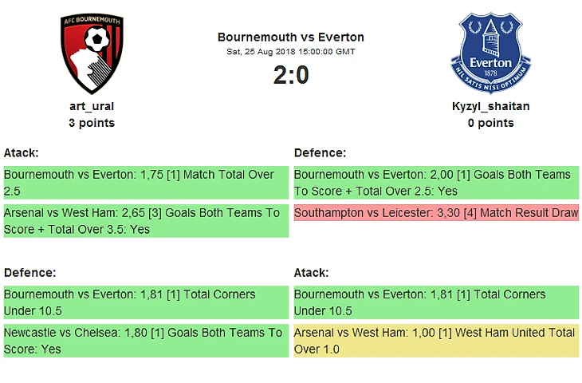
Task: Click the "0 points" label under Kyzyl_shaitan
Action: (x=490, y=123)
